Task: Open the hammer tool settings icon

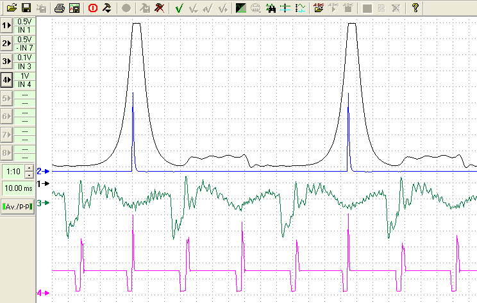Action: click(107, 8)
